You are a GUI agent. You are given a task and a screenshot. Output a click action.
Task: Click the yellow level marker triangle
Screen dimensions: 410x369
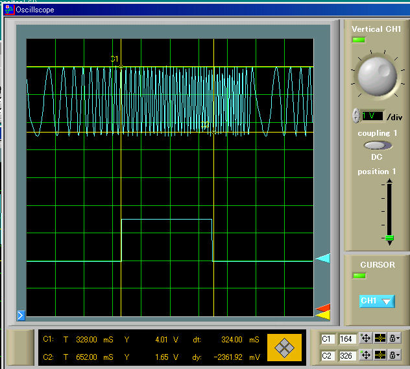(x=324, y=315)
